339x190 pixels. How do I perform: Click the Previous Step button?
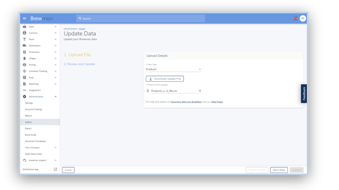(x=257, y=170)
